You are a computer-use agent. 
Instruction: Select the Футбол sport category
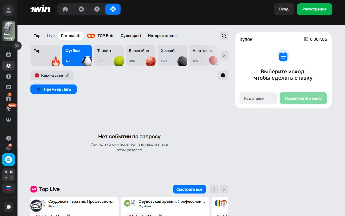tap(77, 56)
